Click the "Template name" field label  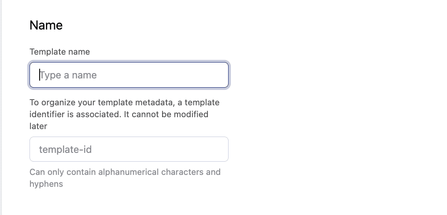pos(59,52)
